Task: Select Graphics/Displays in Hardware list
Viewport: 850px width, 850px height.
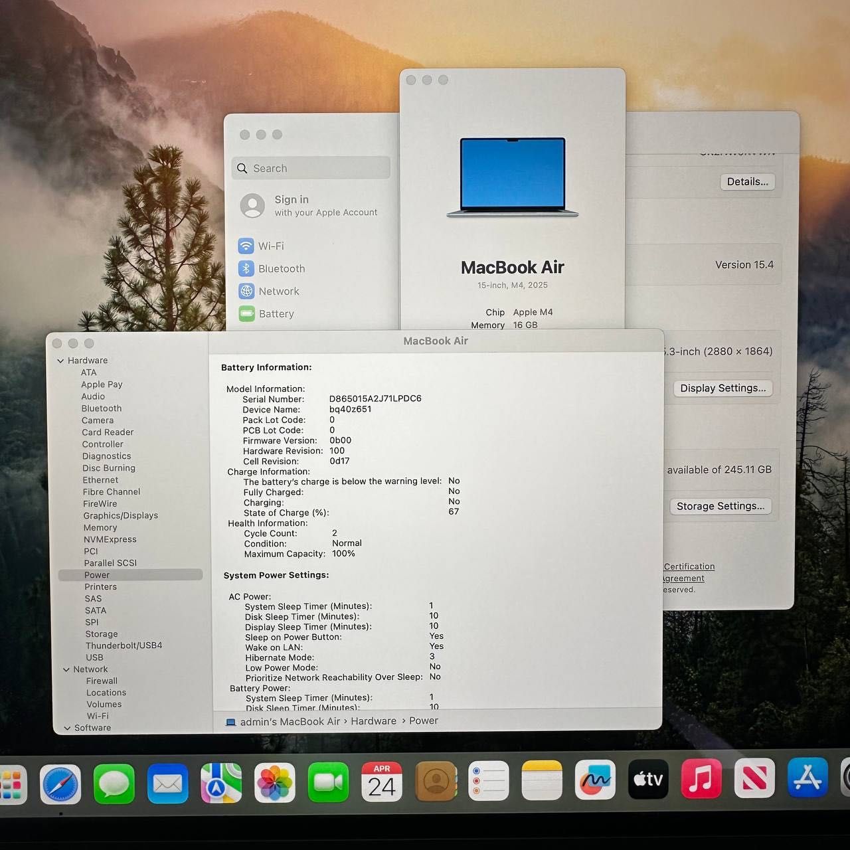Action: 120,515
